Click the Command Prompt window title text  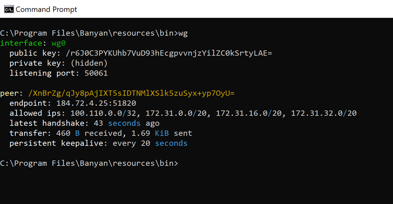(46, 9)
